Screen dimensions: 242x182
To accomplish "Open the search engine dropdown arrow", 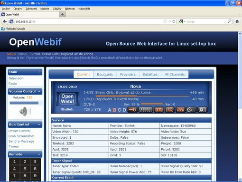I will [185, 21].
